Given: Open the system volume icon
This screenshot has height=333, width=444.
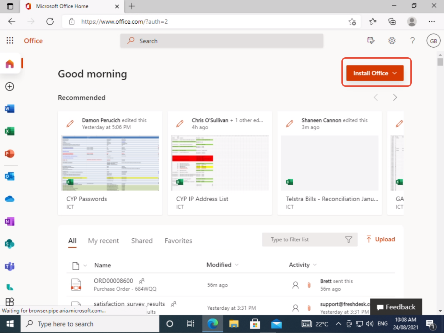Looking at the screenshot, I should click(370, 323).
